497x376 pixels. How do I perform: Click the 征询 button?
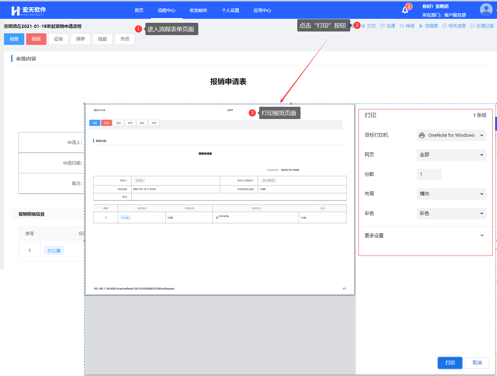tap(58, 39)
